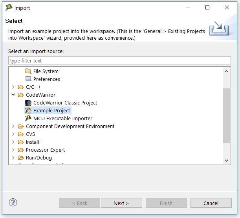Click Next to continue the wizard

(121, 203)
